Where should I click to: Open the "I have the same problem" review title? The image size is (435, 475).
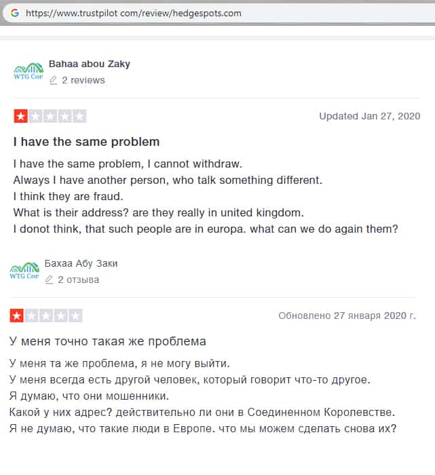coord(86,142)
